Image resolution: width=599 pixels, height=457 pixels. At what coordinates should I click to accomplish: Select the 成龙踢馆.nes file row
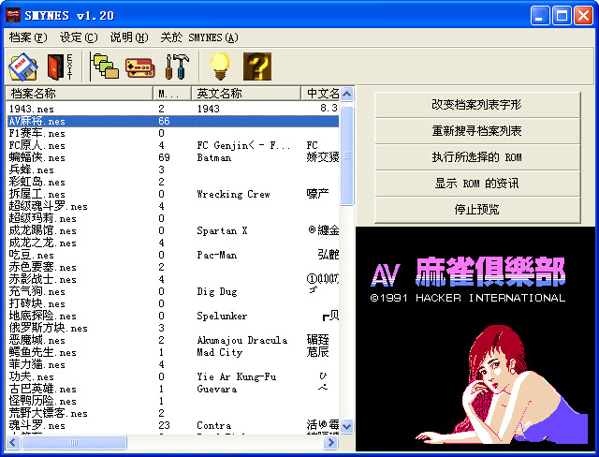172,230
